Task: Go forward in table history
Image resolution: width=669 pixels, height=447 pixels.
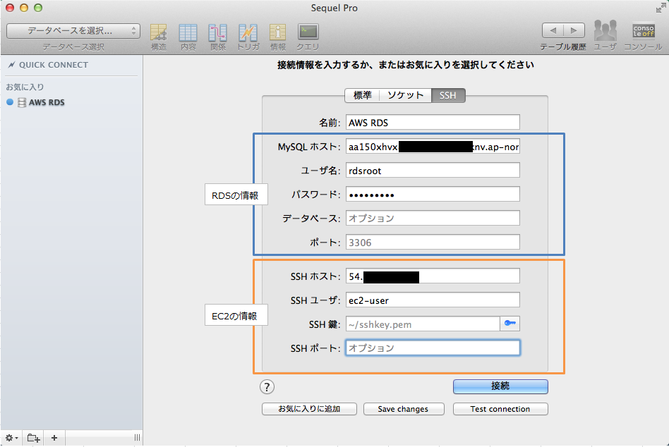Action: 574,30
